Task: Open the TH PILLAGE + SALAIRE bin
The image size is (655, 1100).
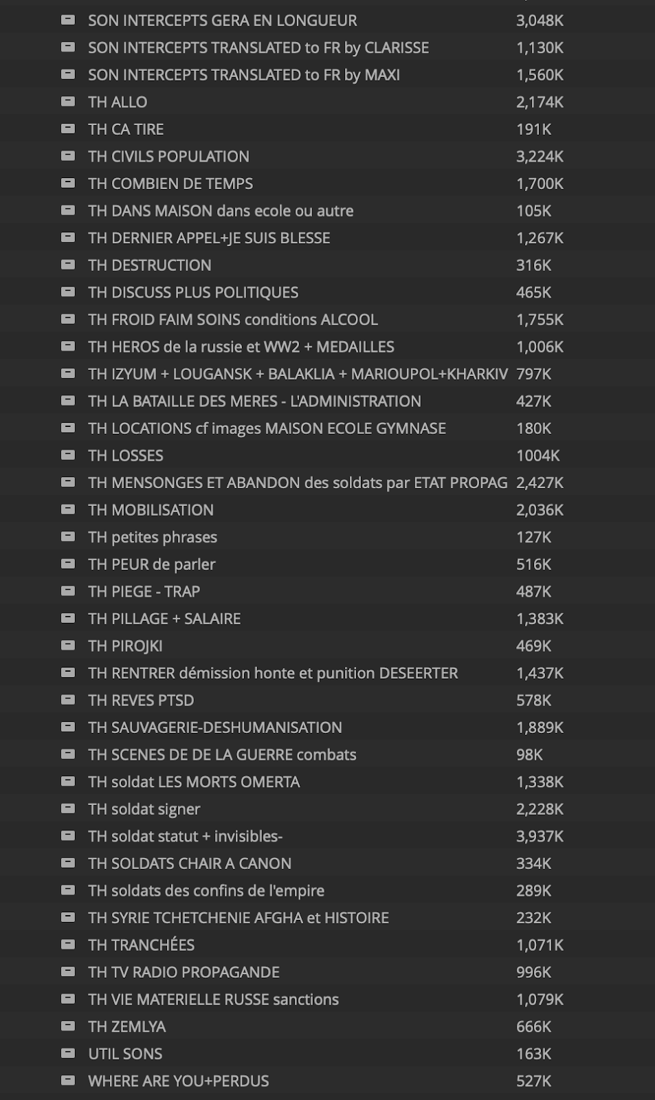Action: (164, 619)
